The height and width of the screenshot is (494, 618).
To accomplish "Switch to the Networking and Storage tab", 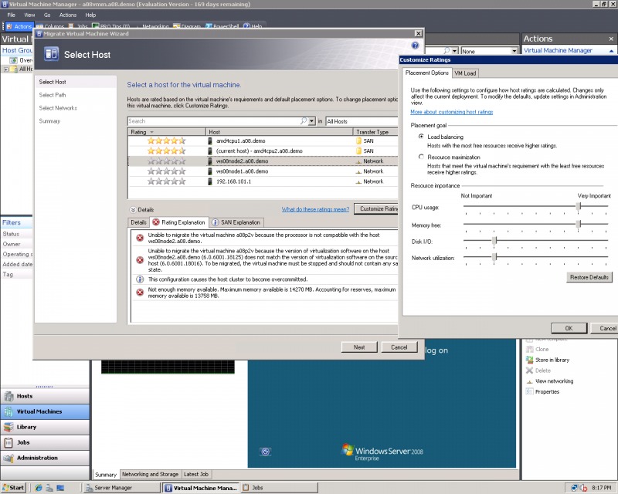I will coord(150,474).
